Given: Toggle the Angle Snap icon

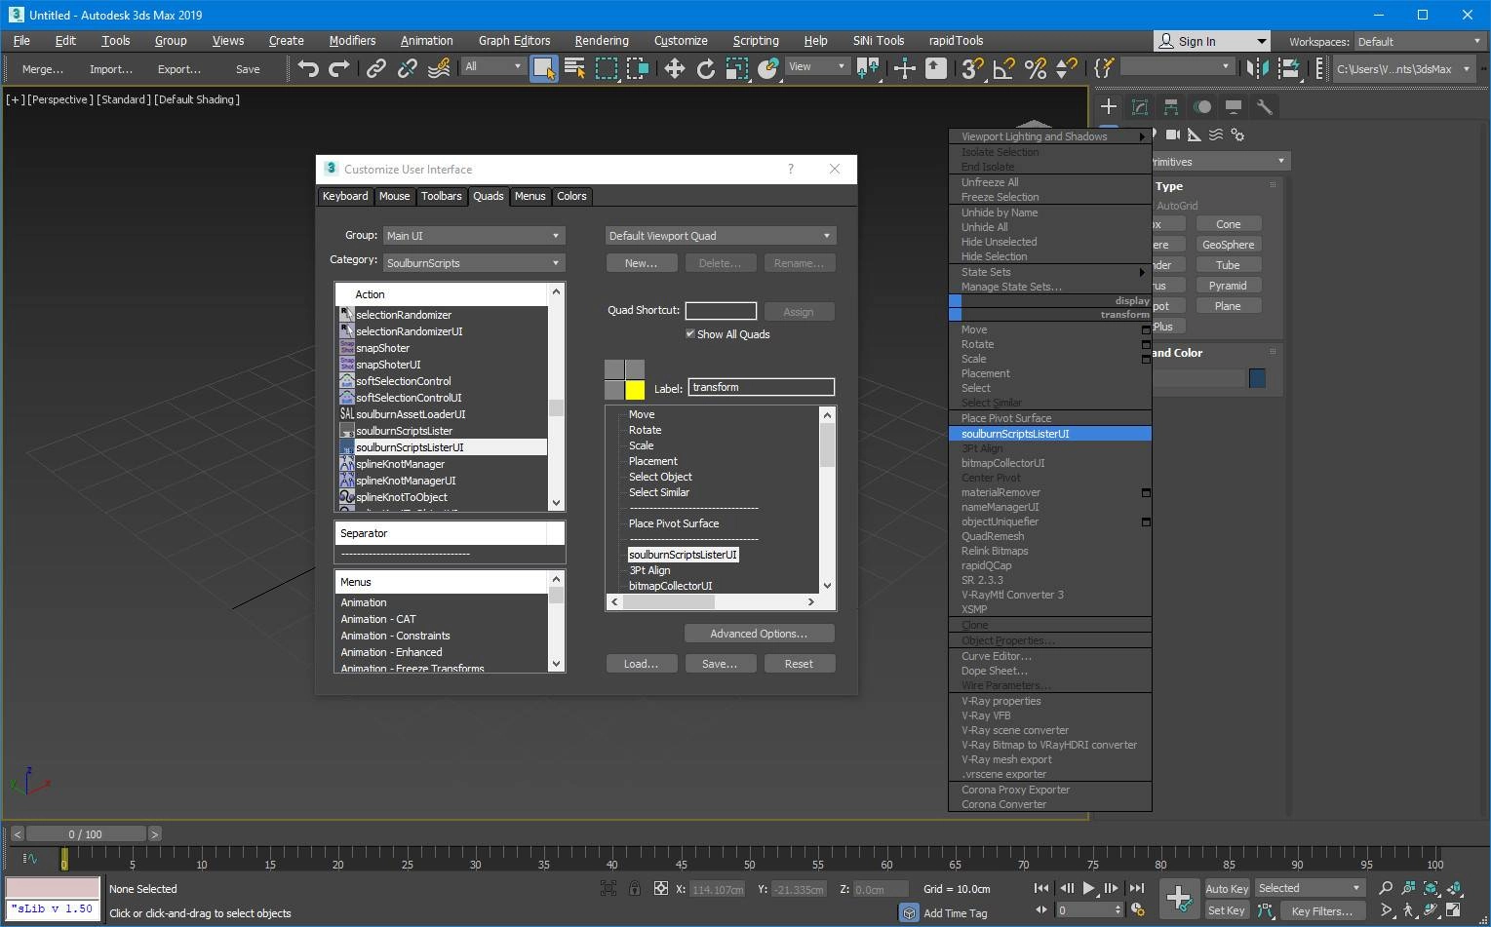Looking at the screenshot, I should pos(1003,68).
